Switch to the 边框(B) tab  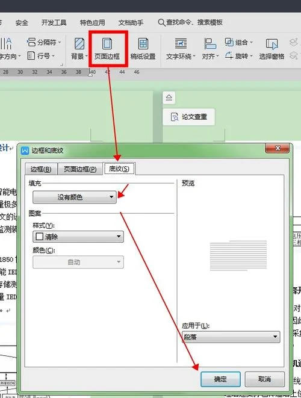[x=41, y=169]
